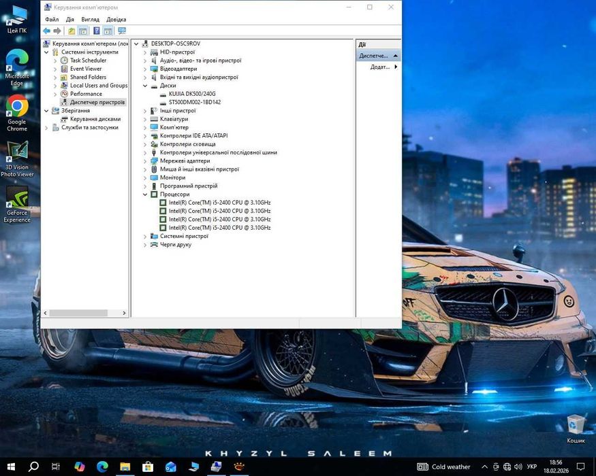Collapse the Системні інструменти tree node

point(46,52)
